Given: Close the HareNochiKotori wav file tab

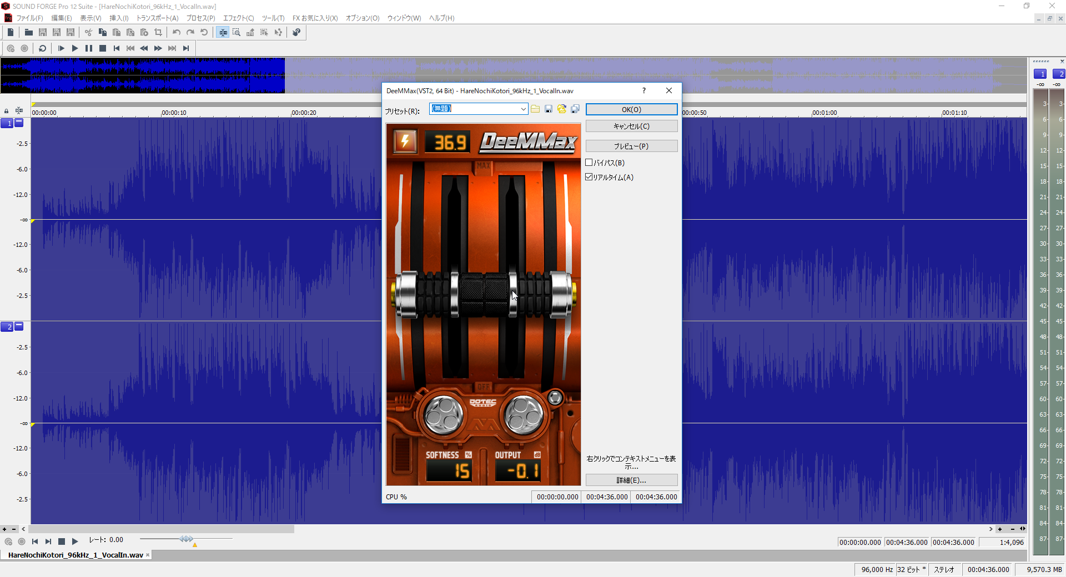Looking at the screenshot, I should point(148,555).
